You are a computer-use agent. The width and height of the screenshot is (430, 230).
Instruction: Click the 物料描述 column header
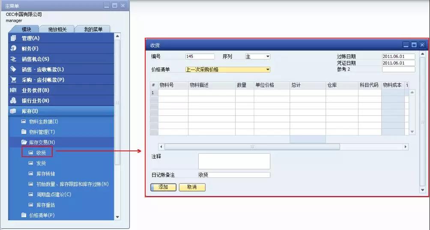tap(212, 85)
